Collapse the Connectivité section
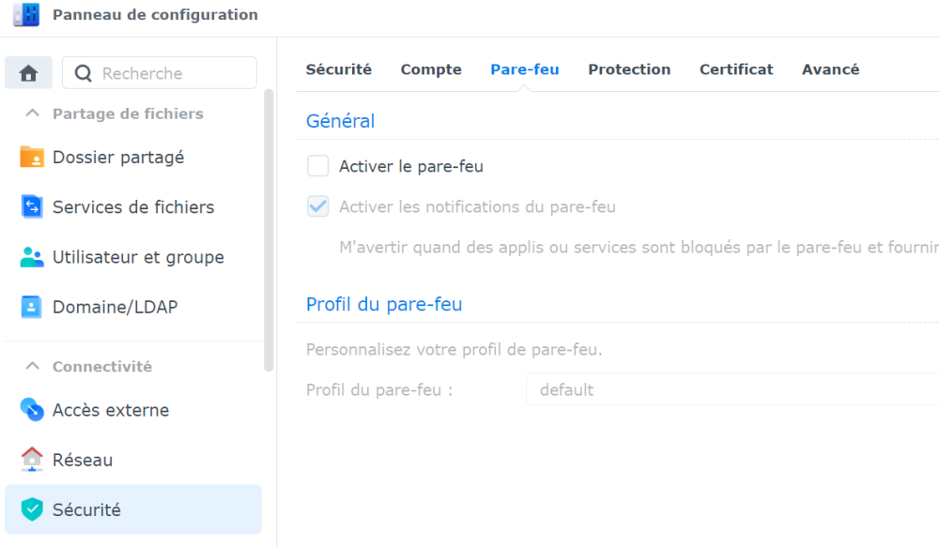939x547 pixels. pyautogui.click(x=33, y=366)
